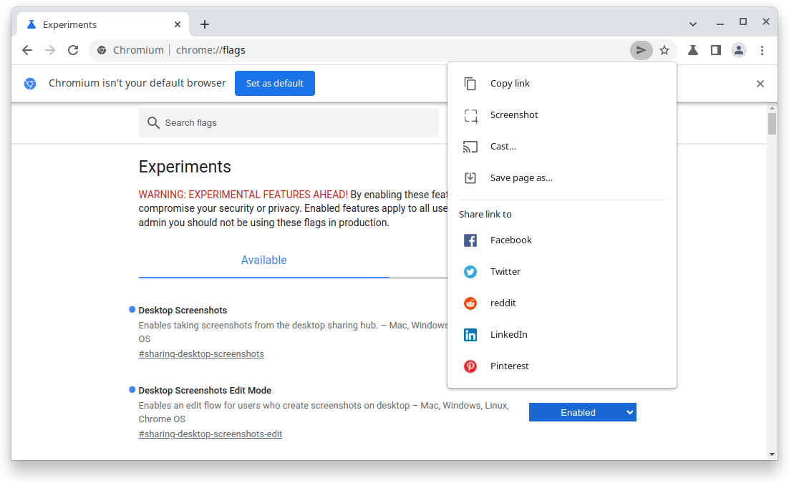Click the Set as default button
The width and height of the screenshot is (789, 483).
[x=274, y=83]
